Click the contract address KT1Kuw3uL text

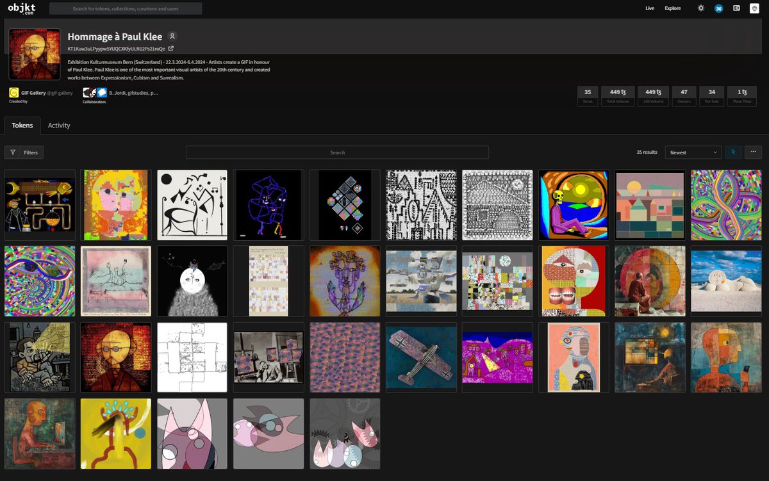coord(116,49)
